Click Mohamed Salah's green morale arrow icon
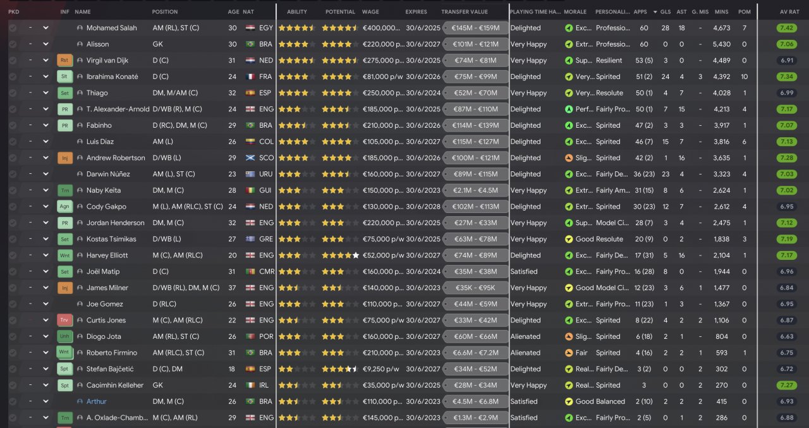The image size is (809, 428). tap(569, 28)
